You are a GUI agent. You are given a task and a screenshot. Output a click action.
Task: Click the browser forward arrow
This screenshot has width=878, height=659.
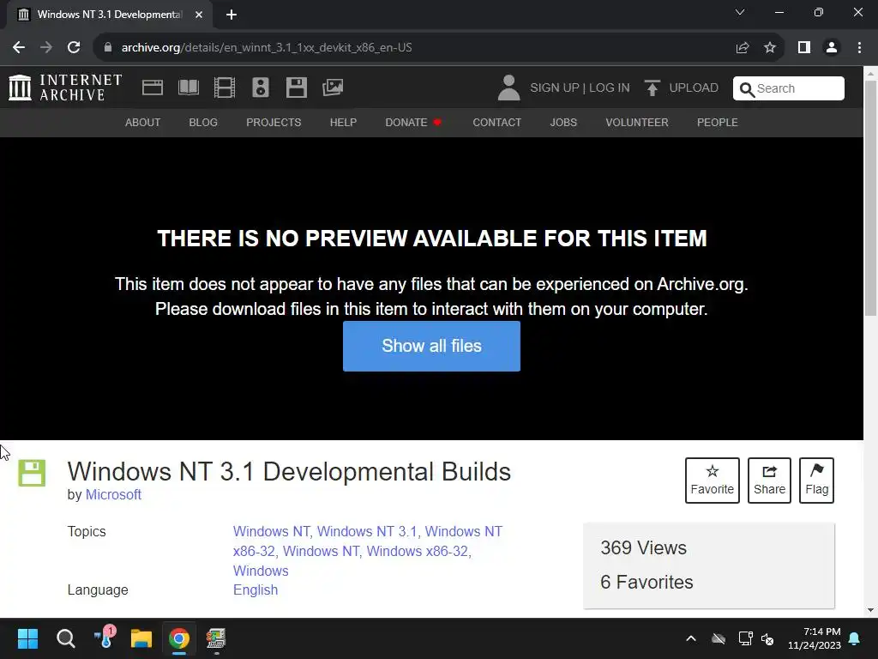(46, 48)
